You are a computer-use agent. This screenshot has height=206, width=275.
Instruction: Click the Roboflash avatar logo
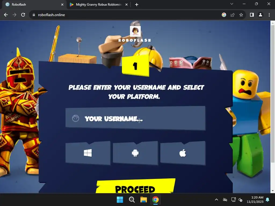coord(135,31)
